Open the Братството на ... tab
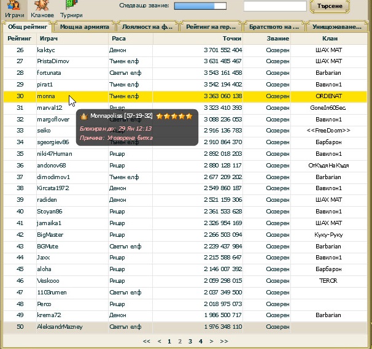 click(274, 27)
